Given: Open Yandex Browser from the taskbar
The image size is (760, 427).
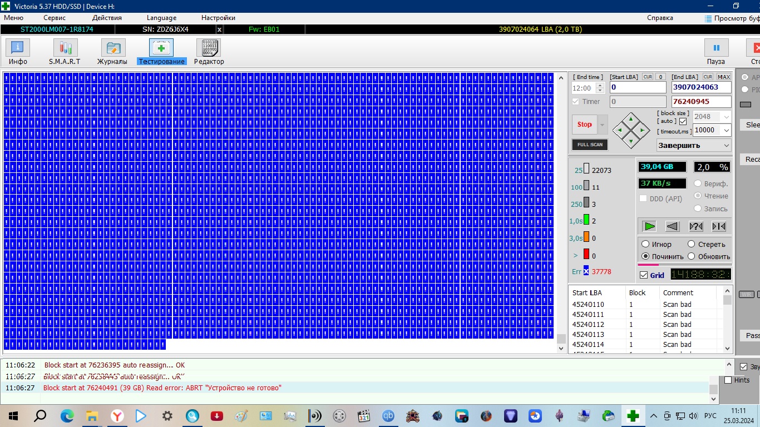Looking at the screenshot, I should 117,416.
